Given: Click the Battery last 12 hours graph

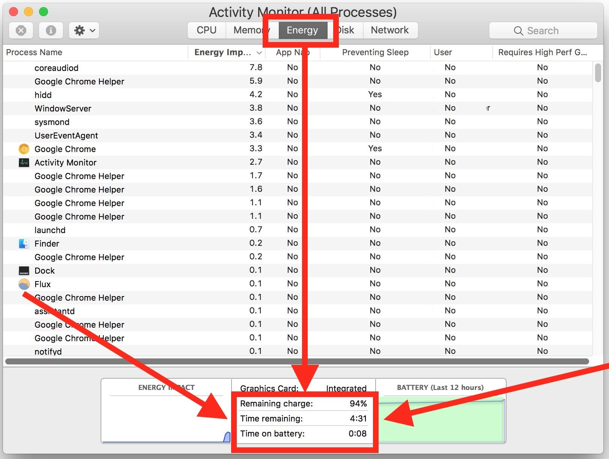Looking at the screenshot, I should [x=441, y=411].
